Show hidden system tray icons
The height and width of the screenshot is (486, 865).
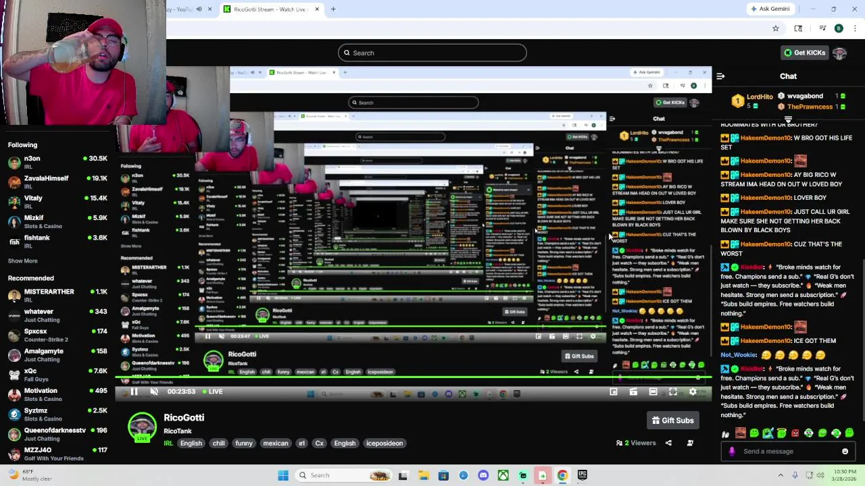781,475
